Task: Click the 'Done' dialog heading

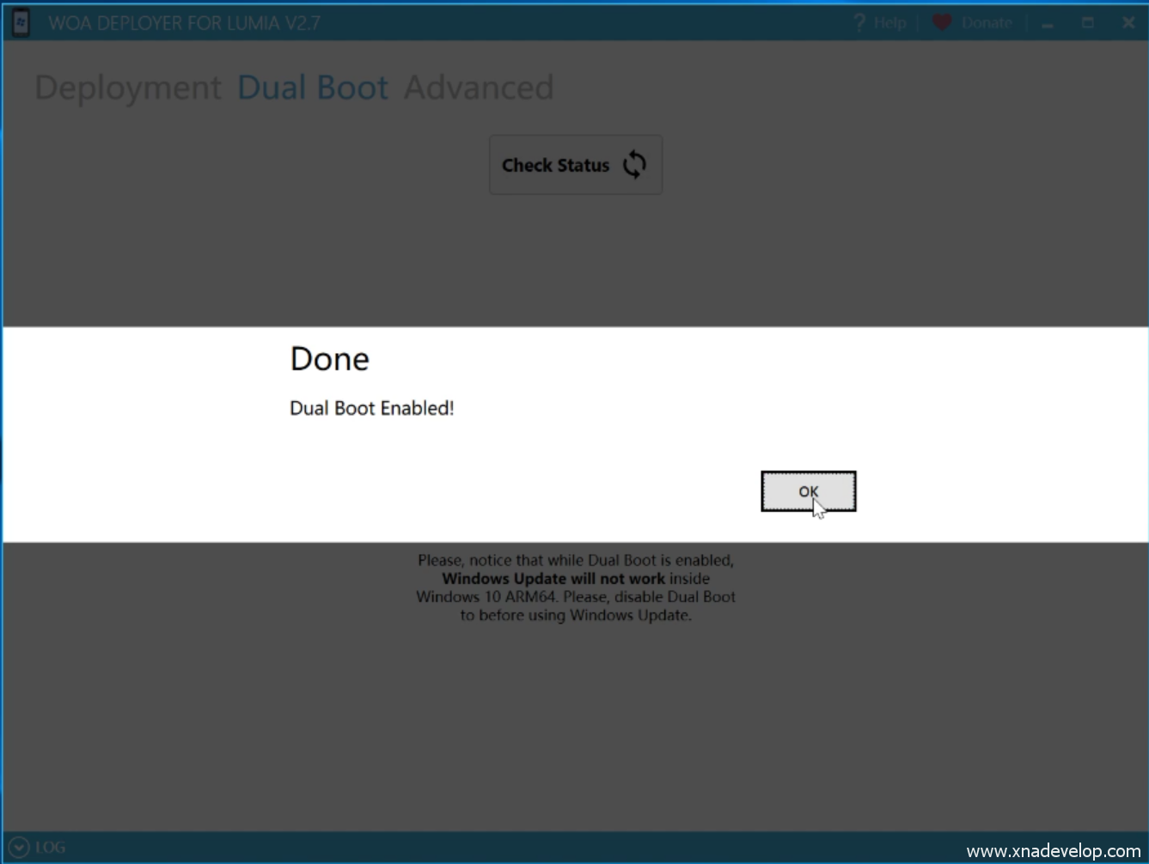Action: pyautogui.click(x=329, y=359)
